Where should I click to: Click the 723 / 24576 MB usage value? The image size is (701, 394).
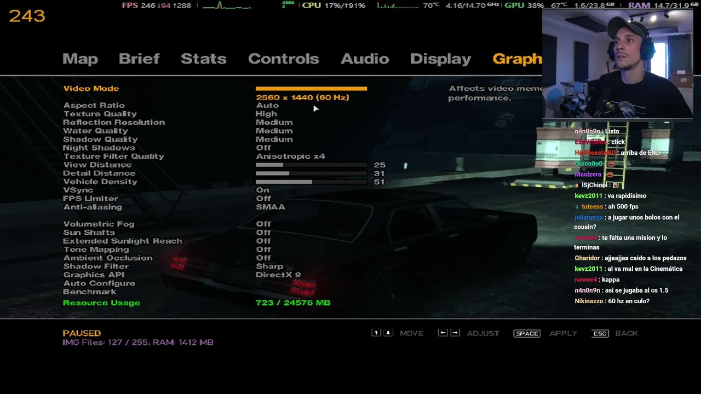[x=293, y=303]
